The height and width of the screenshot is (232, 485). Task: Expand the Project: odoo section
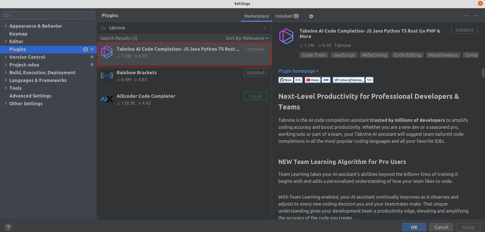click(x=6, y=65)
